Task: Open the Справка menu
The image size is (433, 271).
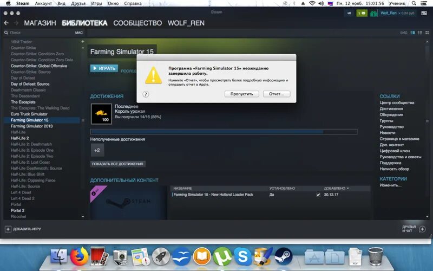Action: tap(133, 3)
